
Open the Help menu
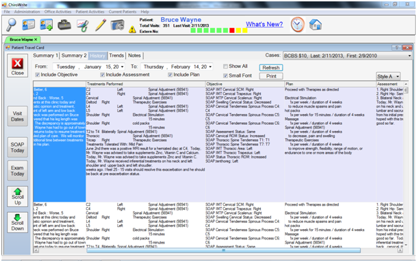[144, 12]
